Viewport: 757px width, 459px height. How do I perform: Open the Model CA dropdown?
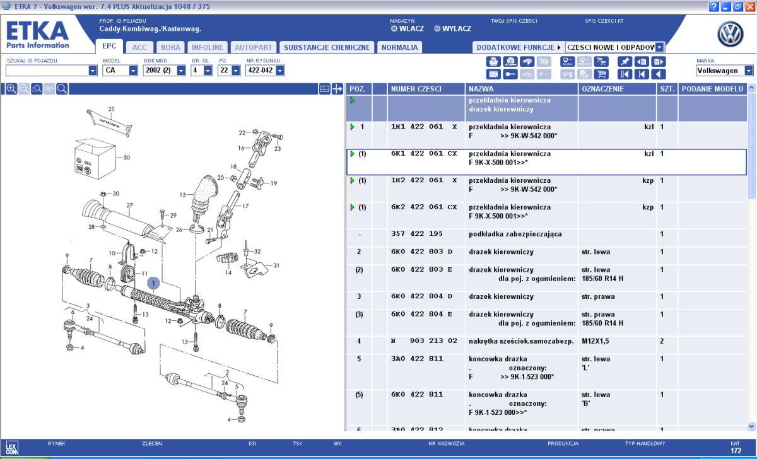pyautogui.click(x=133, y=71)
